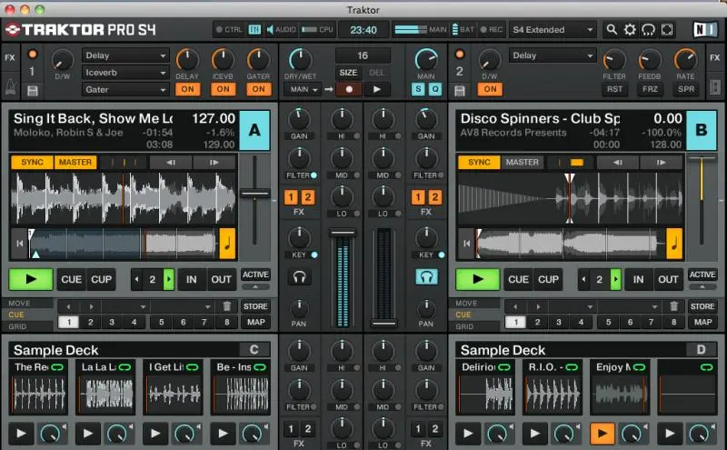
Task: Disable SYNC on Deck A
Action: 32,162
